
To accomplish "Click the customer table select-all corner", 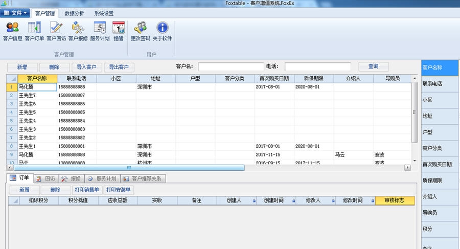I will [x=12, y=79].
